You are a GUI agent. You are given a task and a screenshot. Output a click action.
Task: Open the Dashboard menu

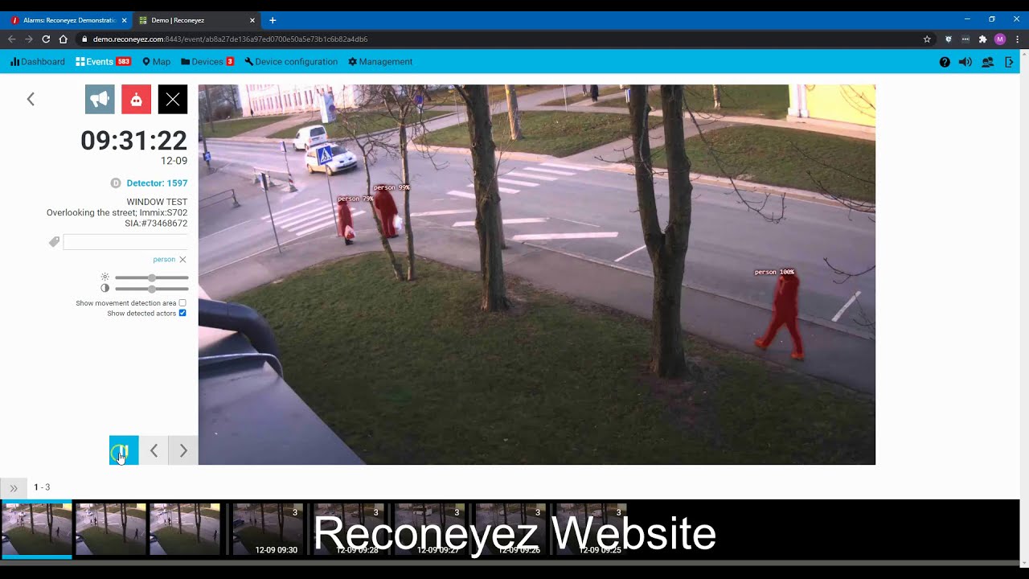[38, 62]
